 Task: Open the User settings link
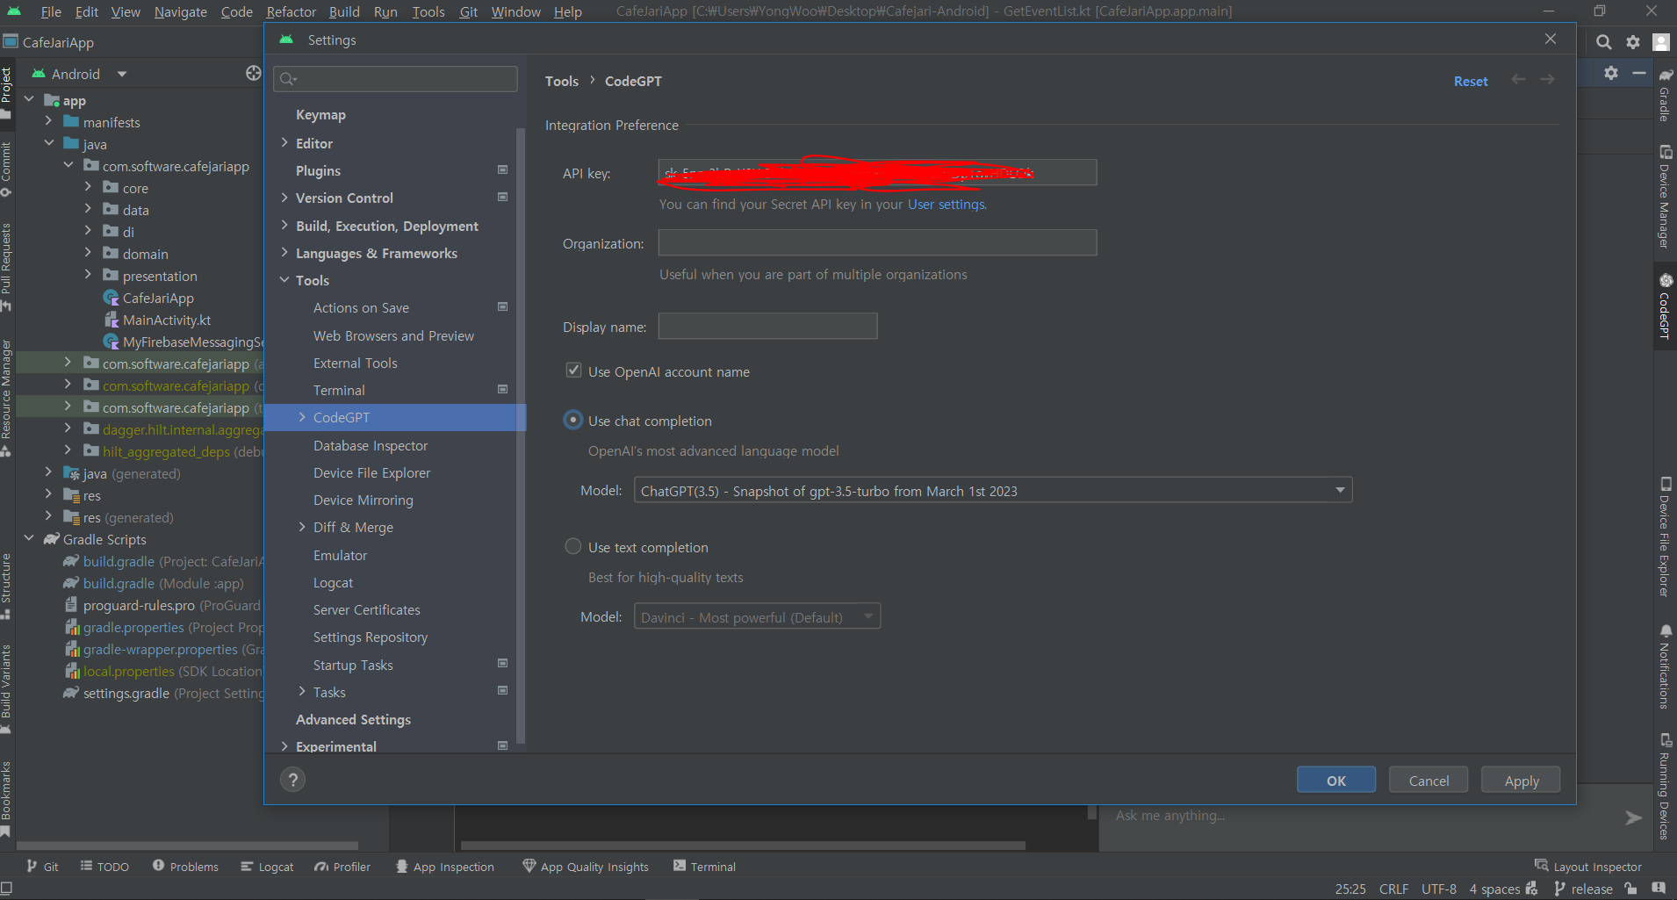point(946,205)
